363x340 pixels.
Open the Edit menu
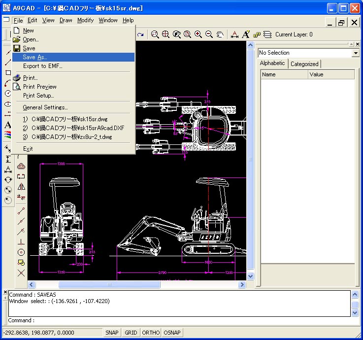pyautogui.click(x=32, y=20)
